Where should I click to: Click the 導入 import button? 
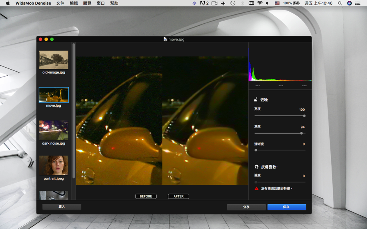62,207
